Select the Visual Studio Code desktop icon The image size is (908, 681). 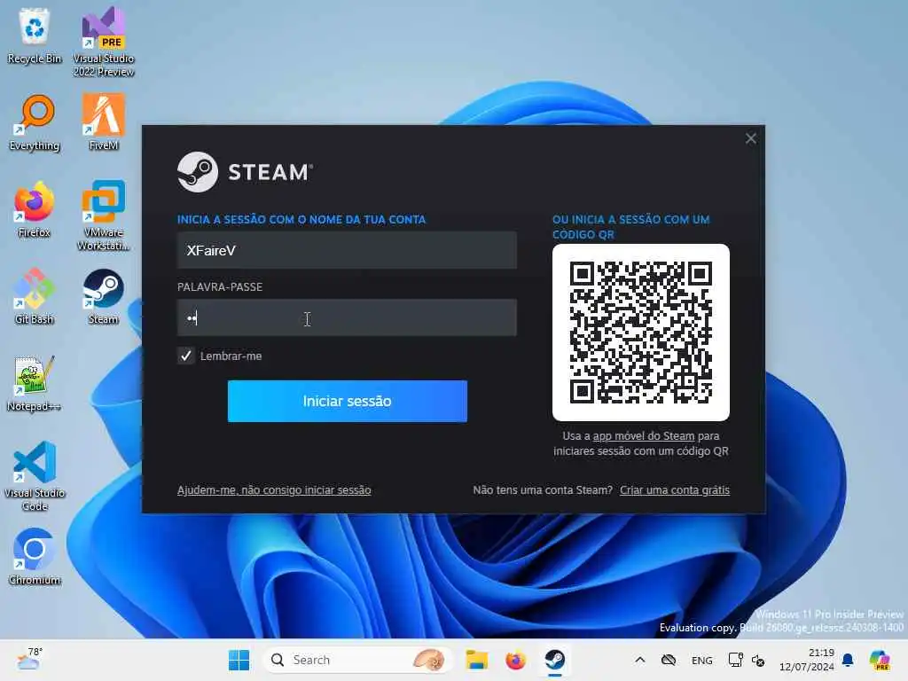35,476
